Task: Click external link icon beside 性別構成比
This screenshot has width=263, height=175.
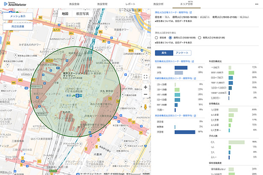Action: (x=193, y=61)
